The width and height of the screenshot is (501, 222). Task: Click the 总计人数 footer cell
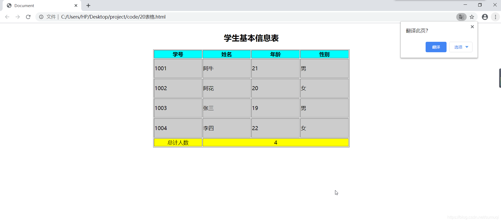pos(178,143)
